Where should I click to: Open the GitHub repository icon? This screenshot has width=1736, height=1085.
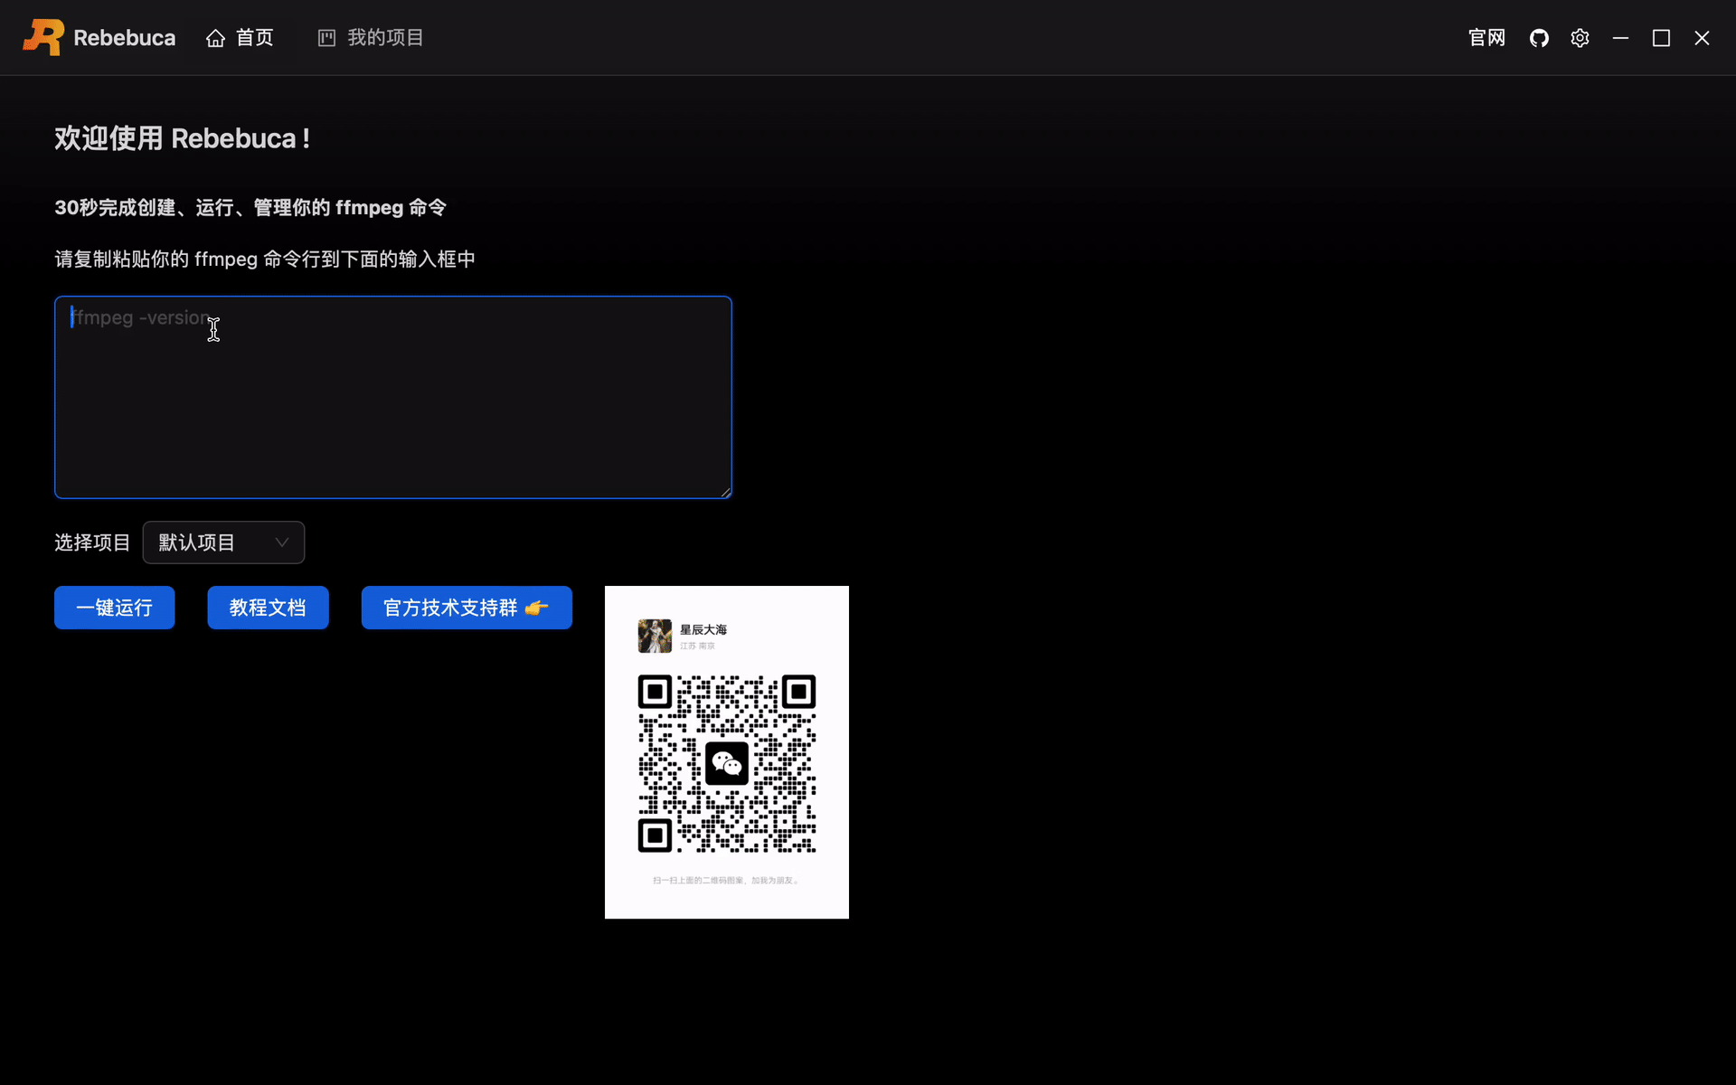pyautogui.click(x=1539, y=38)
